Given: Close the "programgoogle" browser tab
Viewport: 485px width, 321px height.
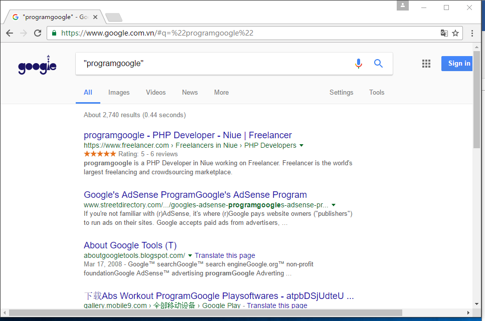Looking at the screenshot, I should [x=95, y=17].
